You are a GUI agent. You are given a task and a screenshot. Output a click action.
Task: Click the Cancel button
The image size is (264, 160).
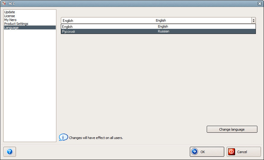click(244, 152)
